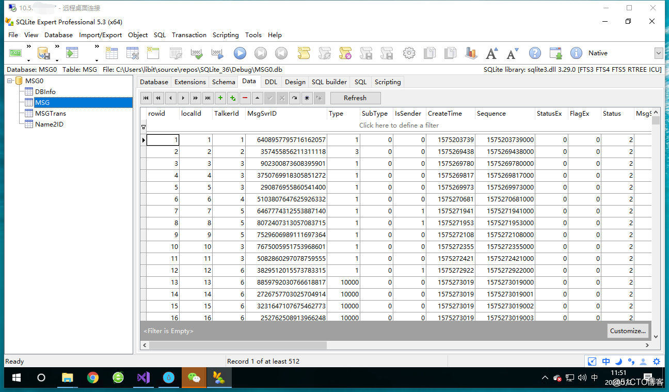The image size is (669, 392).
Task: Switch to the SQL builder tab
Action: coord(329,82)
